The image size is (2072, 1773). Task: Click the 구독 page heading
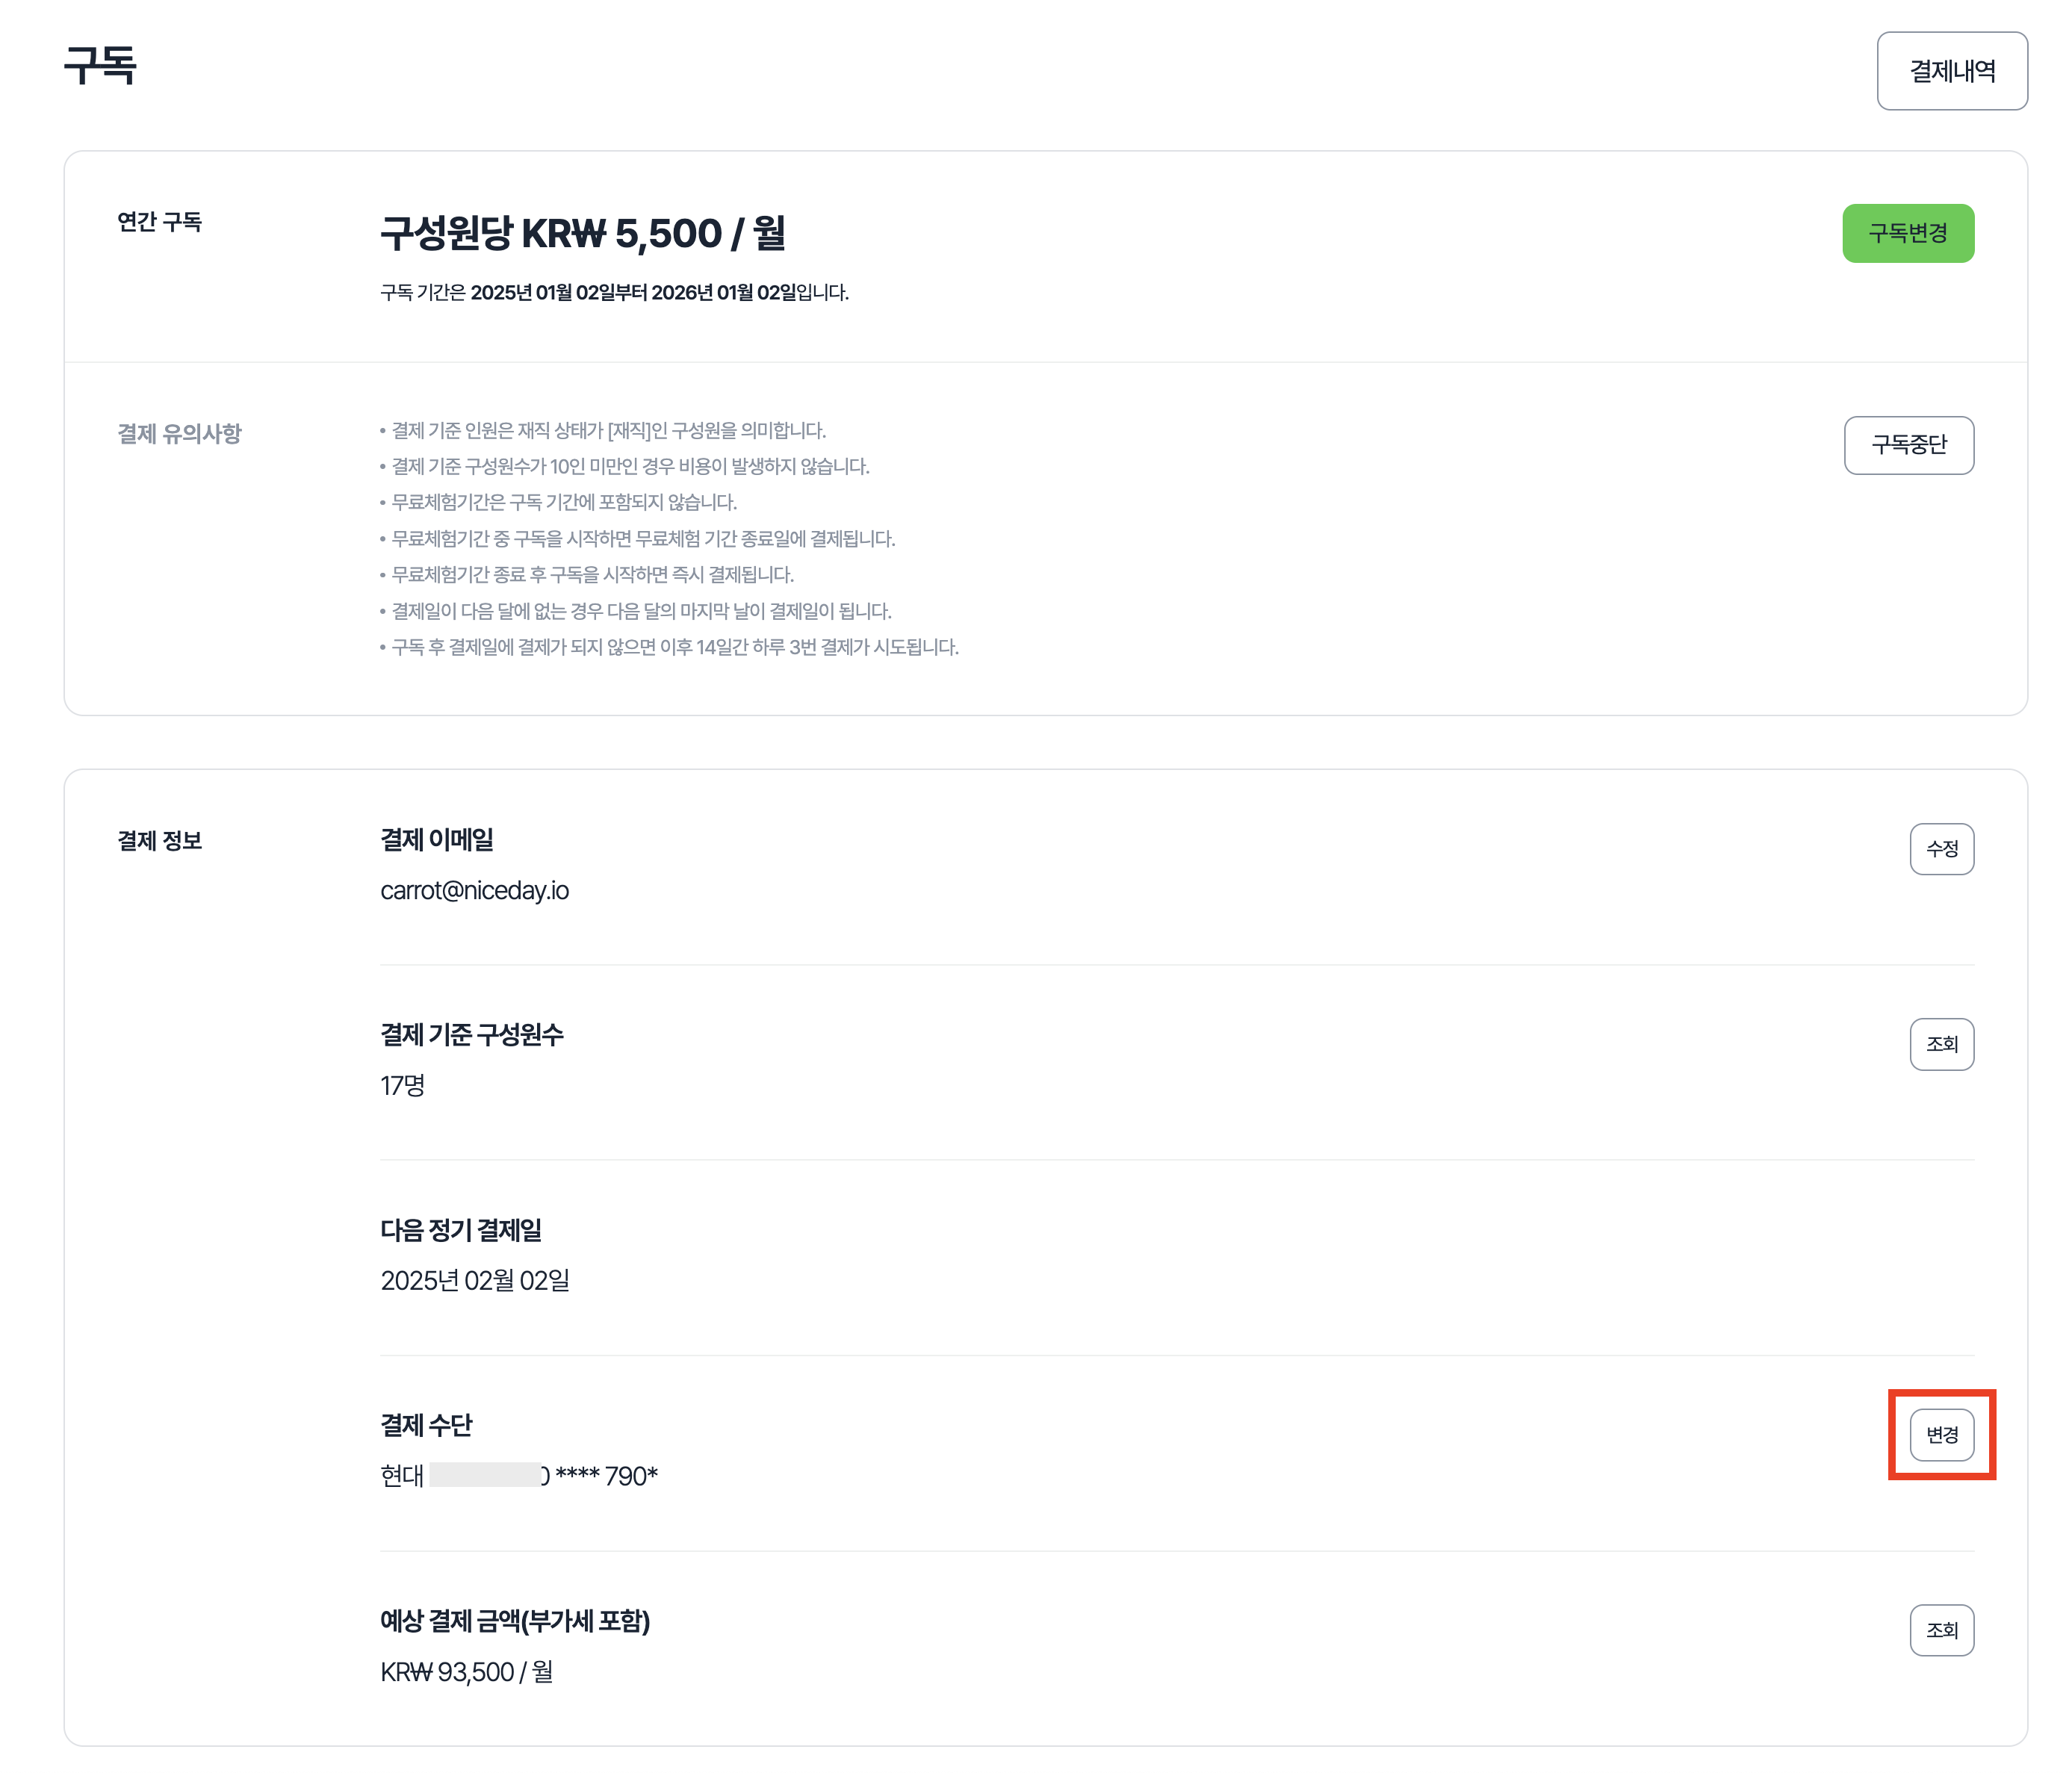click(x=100, y=66)
